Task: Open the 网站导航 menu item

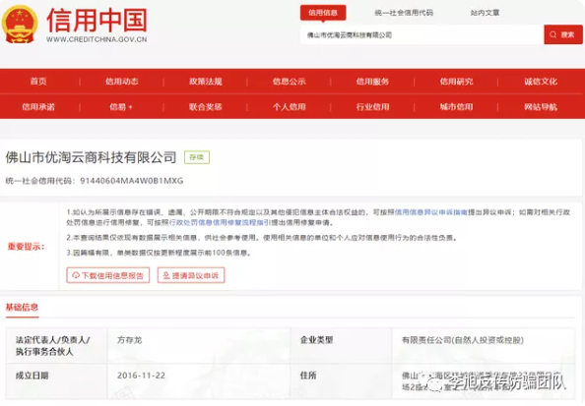Action: point(541,107)
